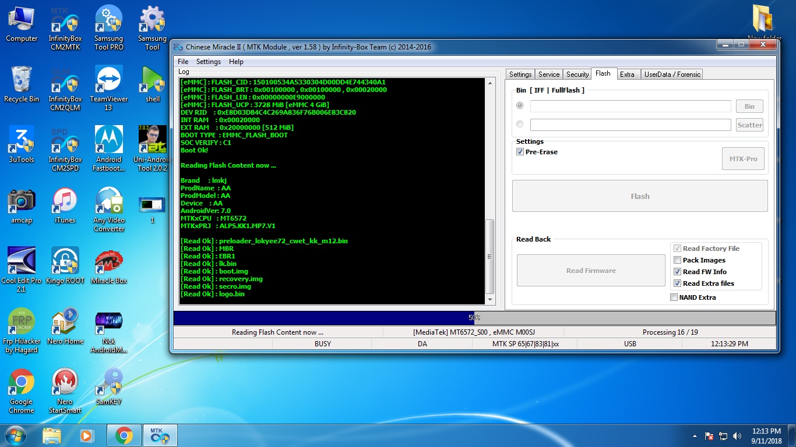This screenshot has width=796, height=447.
Task: Click the Bin file path field
Action: tap(631, 107)
